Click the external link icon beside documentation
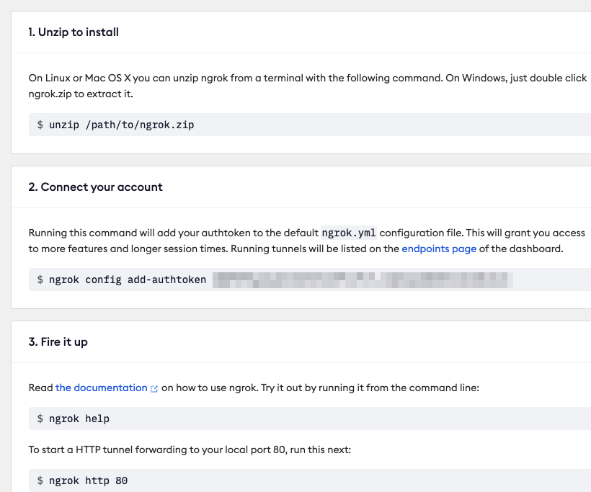591x492 pixels. pyautogui.click(x=154, y=389)
